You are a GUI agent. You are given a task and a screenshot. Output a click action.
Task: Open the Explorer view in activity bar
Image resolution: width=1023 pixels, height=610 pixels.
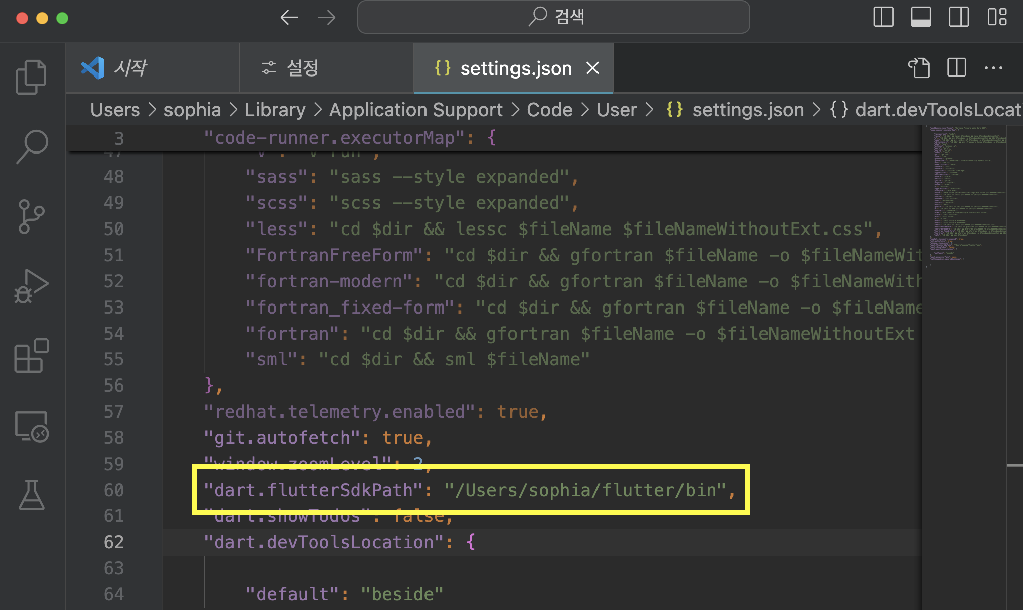point(31,77)
